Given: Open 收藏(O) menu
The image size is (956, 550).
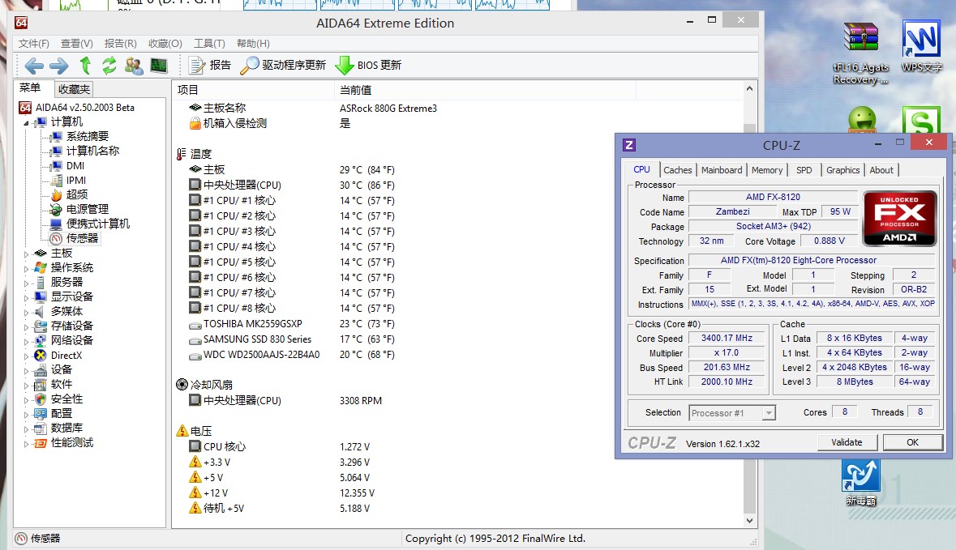Looking at the screenshot, I should (x=165, y=43).
